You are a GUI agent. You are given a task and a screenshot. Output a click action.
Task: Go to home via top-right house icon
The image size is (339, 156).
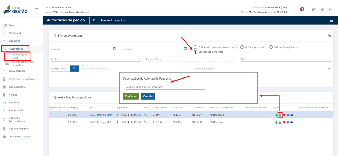(314, 10)
